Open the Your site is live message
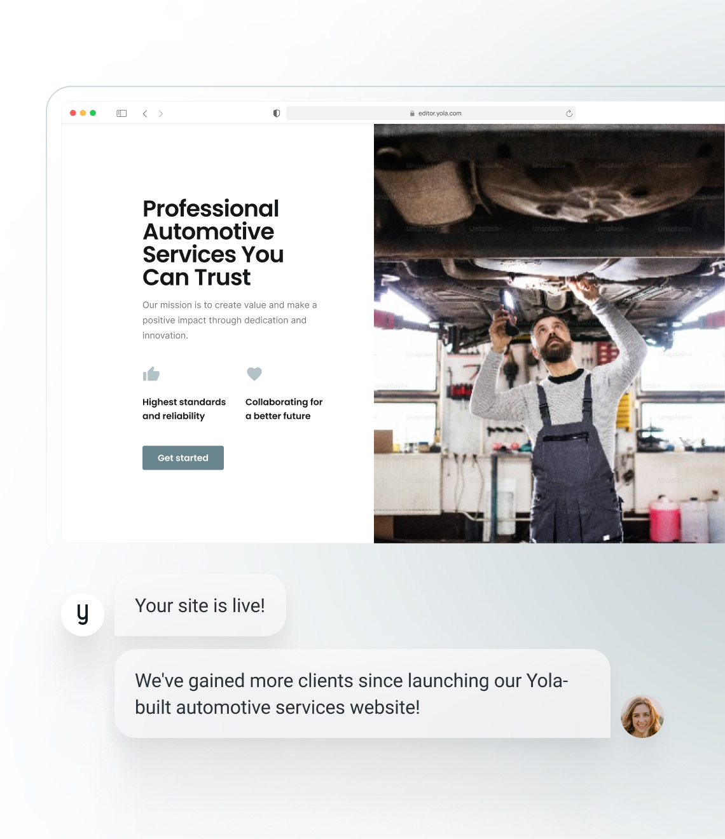 click(x=200, y=606)
